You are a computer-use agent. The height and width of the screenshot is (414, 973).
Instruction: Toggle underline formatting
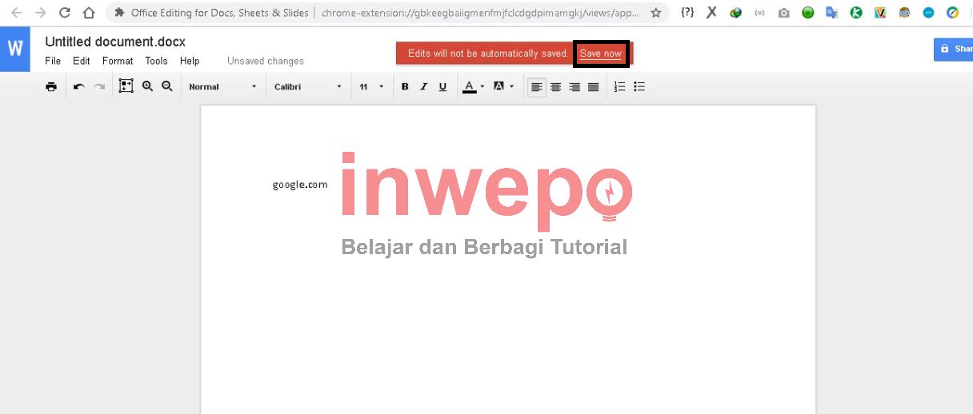pyautogui.click(x=442, y=86)
